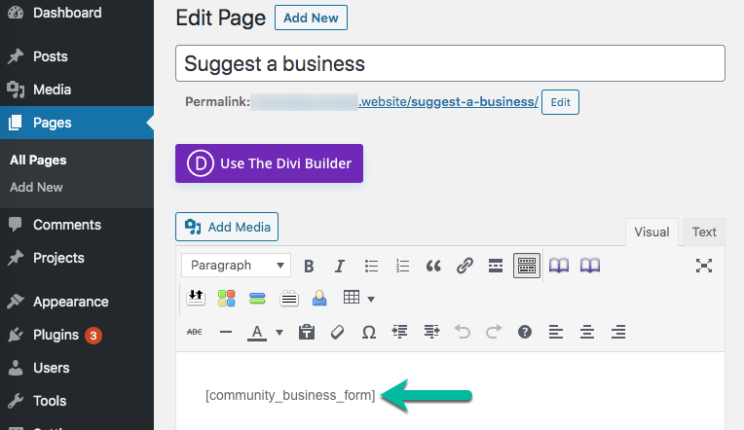Open Comments in the sidebar
The height and width of the screenshot is (430, 744).
77,225
